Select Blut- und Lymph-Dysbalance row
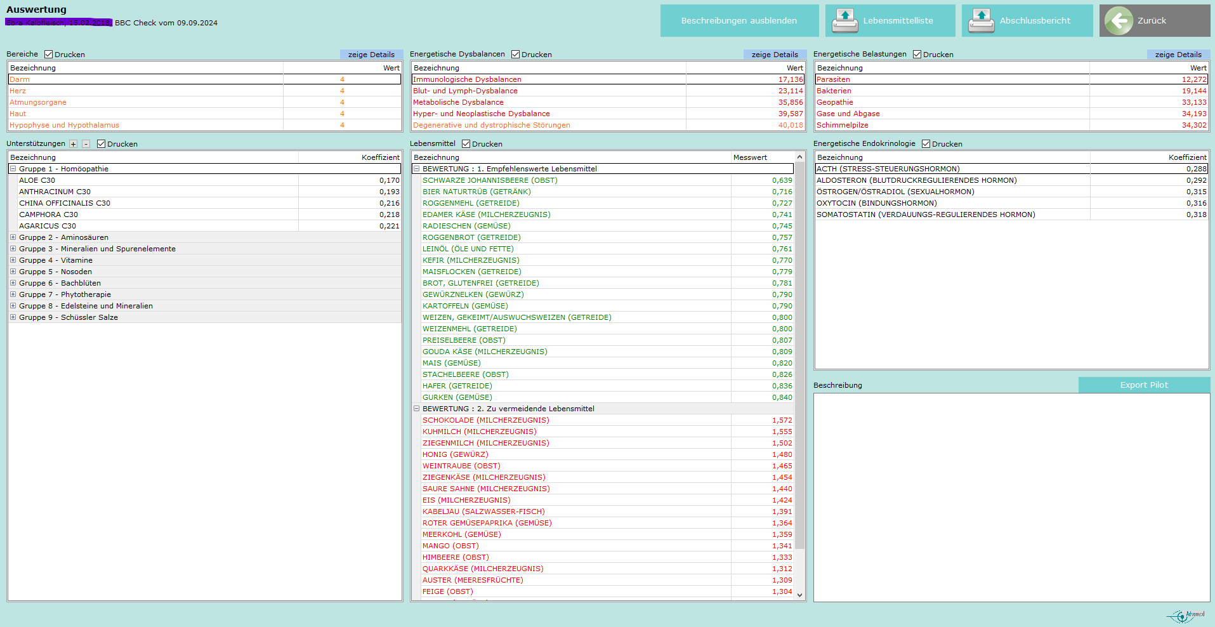 608,91
